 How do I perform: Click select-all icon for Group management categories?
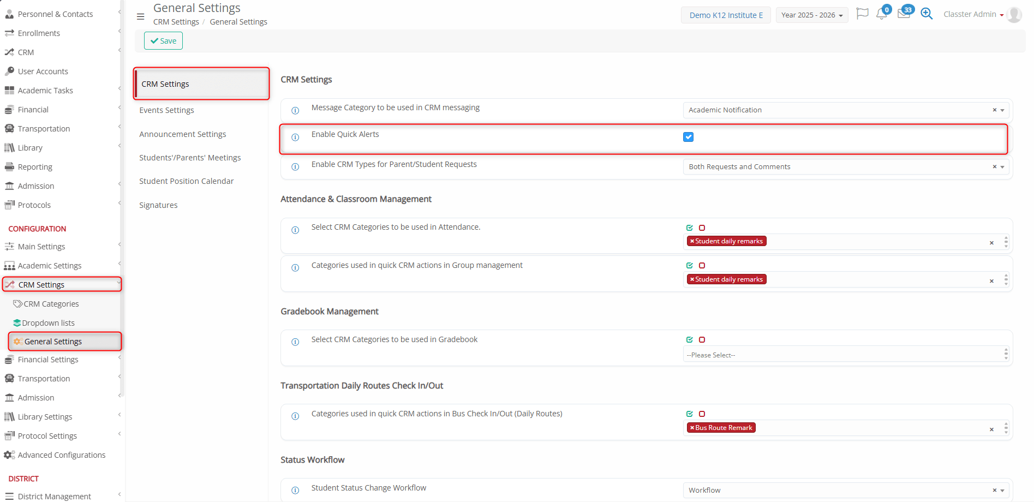(690, 266)
